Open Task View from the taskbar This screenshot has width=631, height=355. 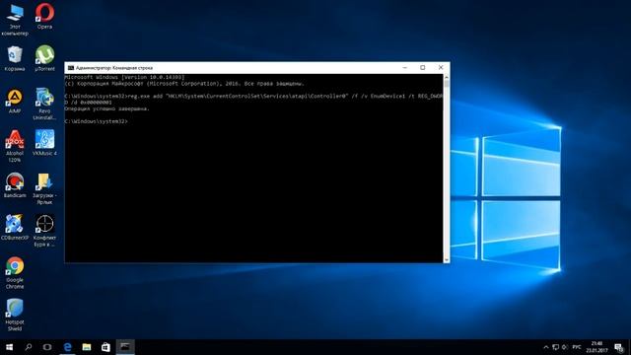[x=47, y=347]
